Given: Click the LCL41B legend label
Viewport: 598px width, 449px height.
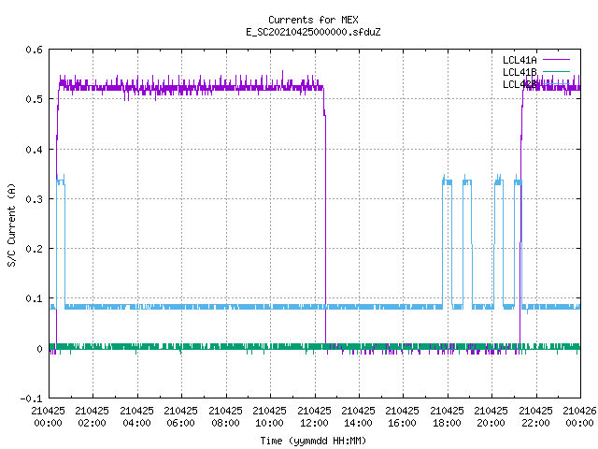Looking at the screenshot, I should click(x=520, y=72).
